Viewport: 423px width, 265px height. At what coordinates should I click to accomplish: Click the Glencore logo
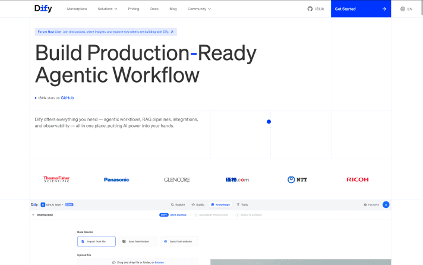[x=177, y=179]
